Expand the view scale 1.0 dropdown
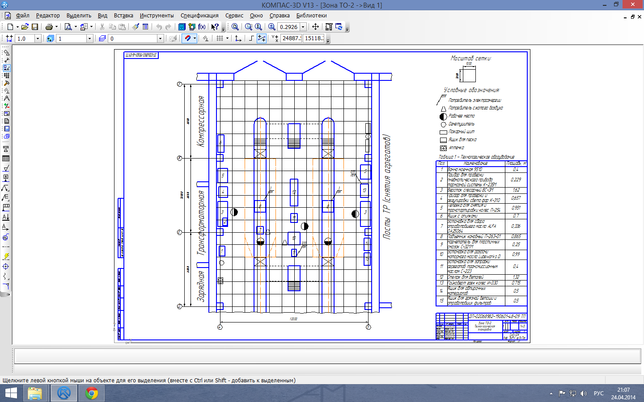 click(x=38, y=38)
